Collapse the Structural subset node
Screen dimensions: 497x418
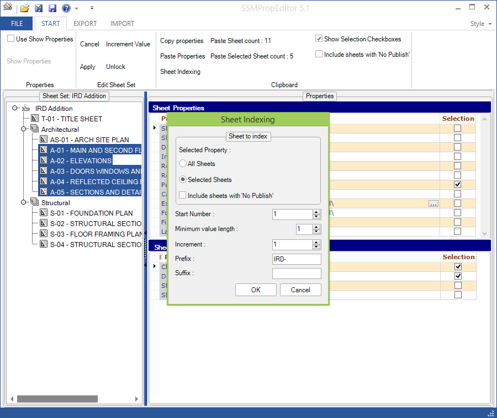coord(24,202)
